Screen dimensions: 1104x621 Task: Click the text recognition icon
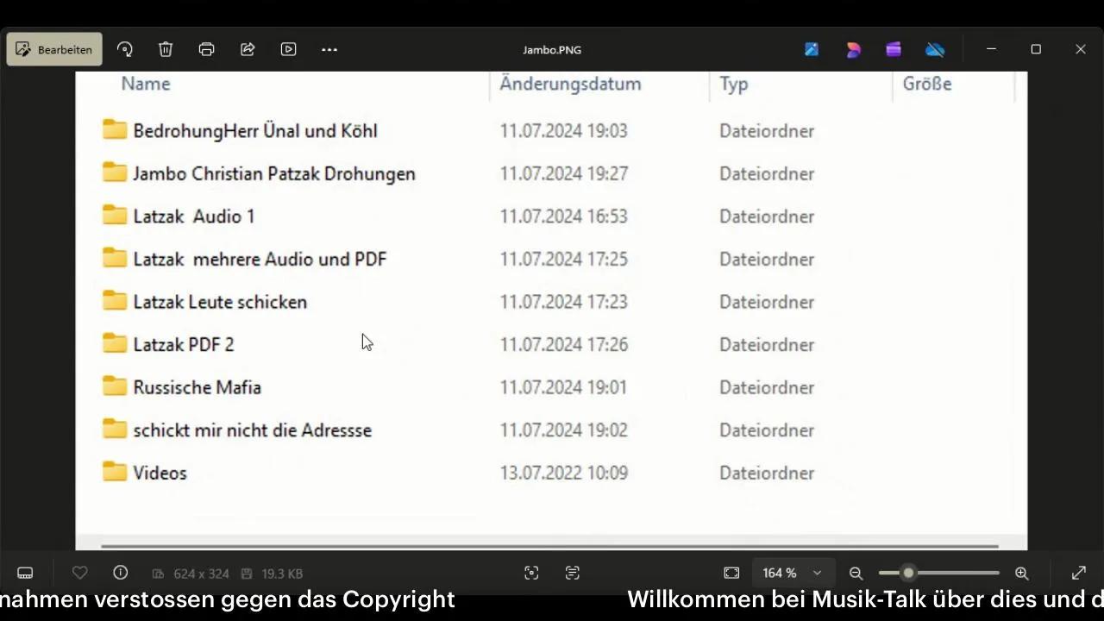(x=573, y=573)
